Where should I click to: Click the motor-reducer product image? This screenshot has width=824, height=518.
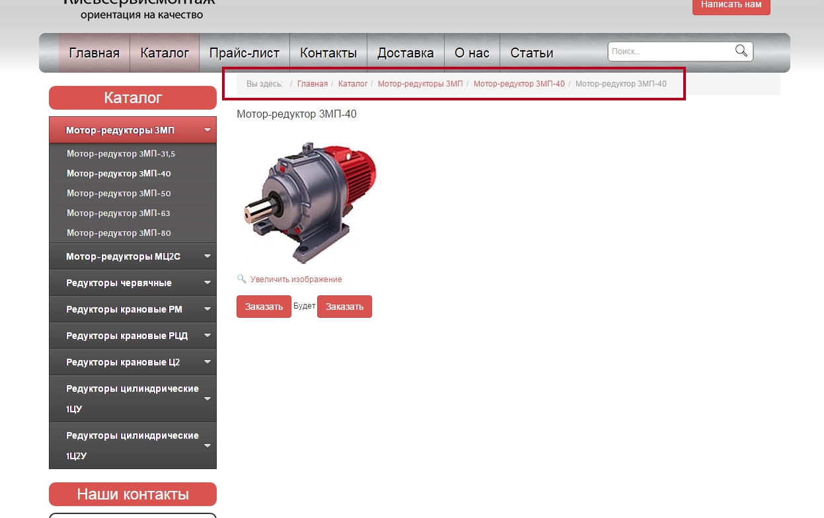click(x=309, y=202)
